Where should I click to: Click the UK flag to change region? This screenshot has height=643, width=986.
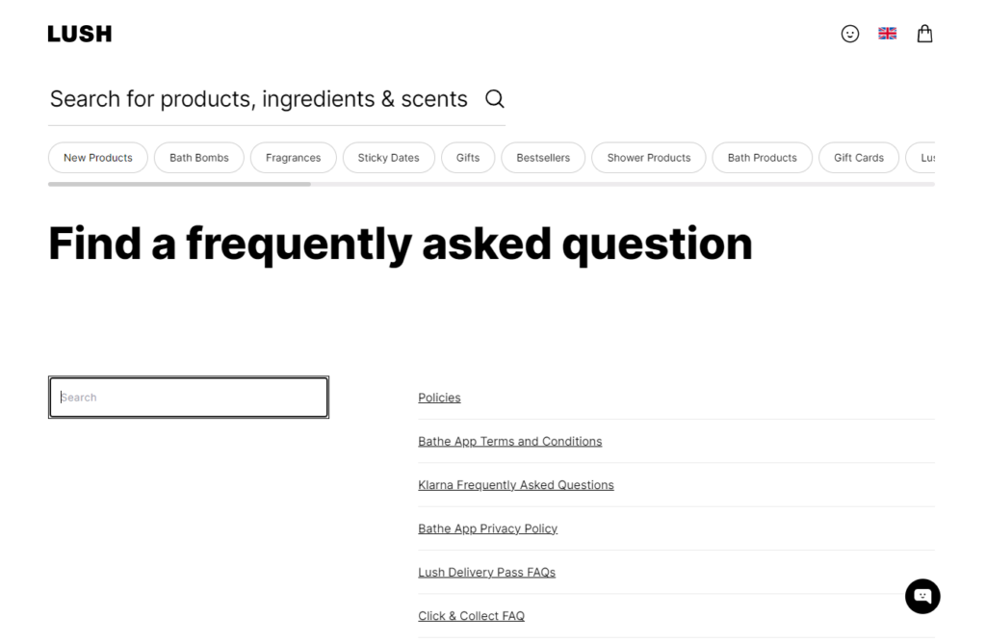(x=887, y=33)
